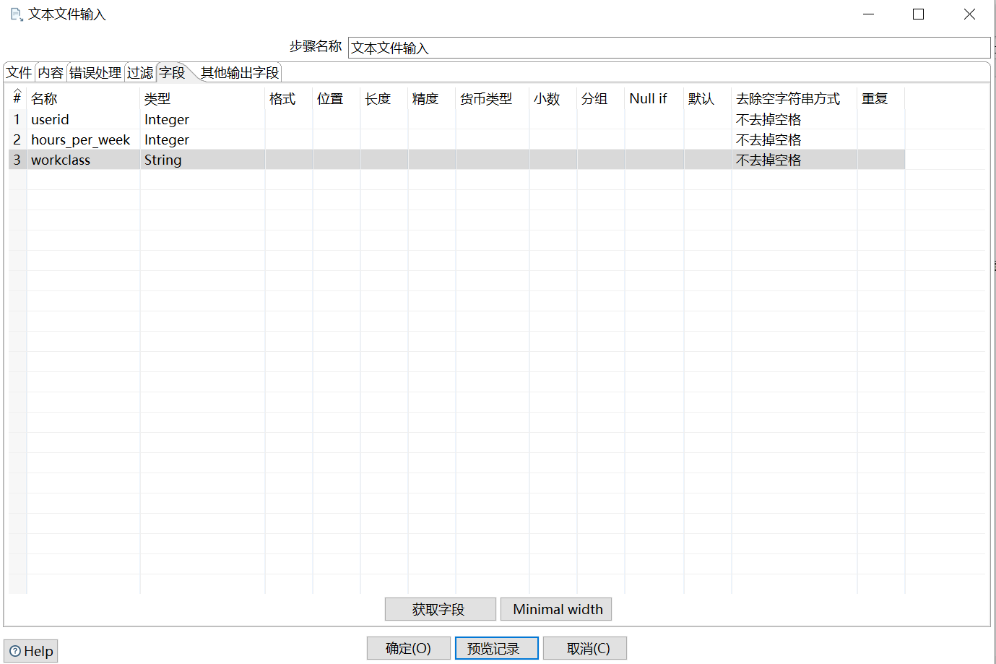Viewport: 996px width, 664px height.
Task: Click the text file input window icon
Action: tap(17, 14)
